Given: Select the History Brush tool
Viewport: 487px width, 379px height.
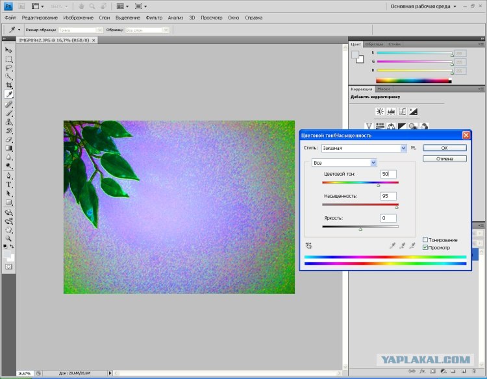Looking at the screenshot, I should 8,130.
